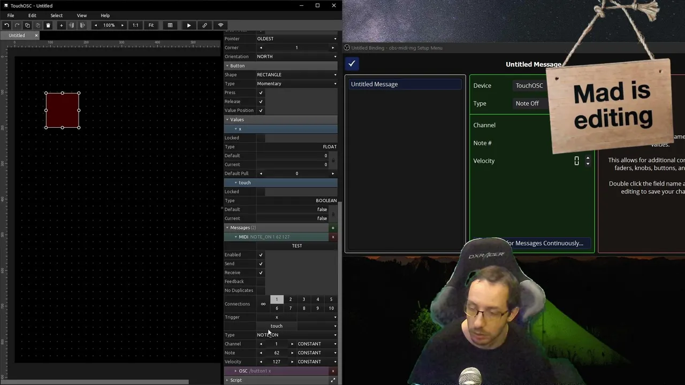This screenshot has height=385, width=685.
Task: Remove the MIDI NOTE_ON message
Action: (x=333, y=237)
